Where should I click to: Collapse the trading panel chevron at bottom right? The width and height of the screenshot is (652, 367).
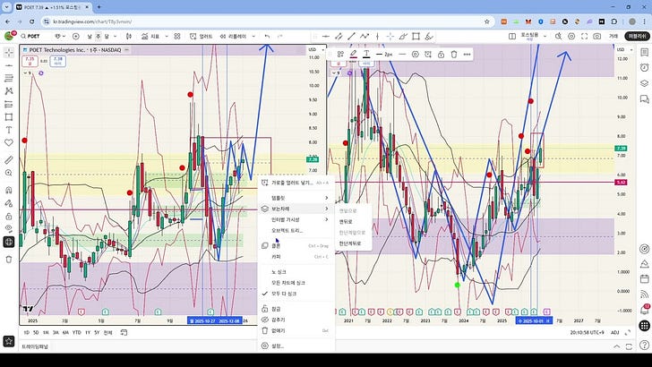coord(617,346)
